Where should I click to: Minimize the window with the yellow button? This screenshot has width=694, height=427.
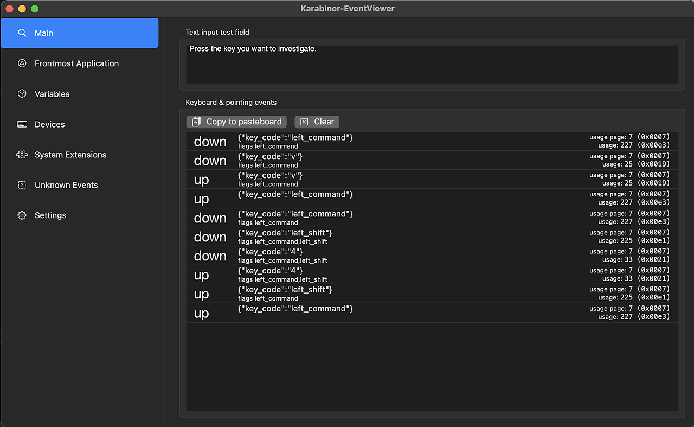coord(22,9)
